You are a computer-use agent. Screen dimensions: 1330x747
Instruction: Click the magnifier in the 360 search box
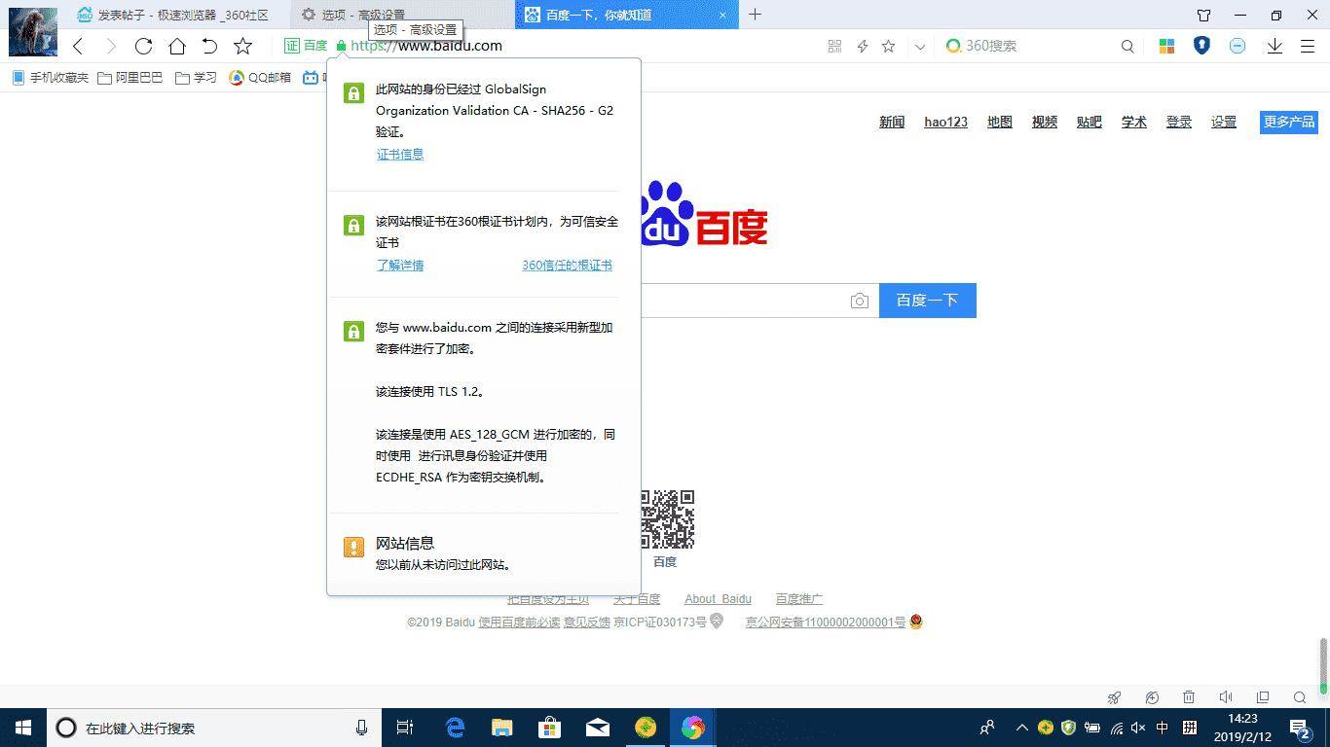click(1127, 46)
